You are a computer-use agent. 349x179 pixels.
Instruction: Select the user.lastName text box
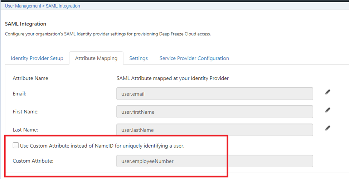click(x=215, y=130)
